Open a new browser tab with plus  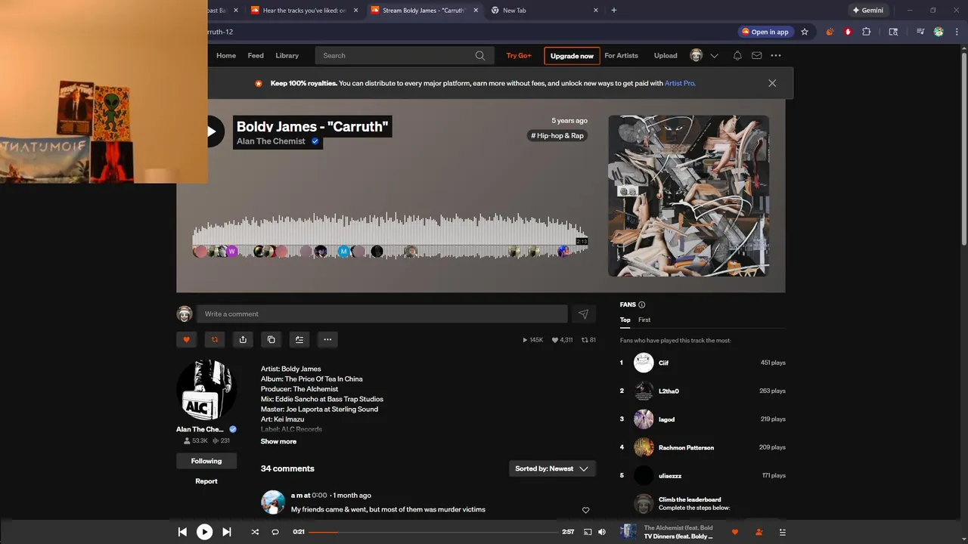[613, 11]
